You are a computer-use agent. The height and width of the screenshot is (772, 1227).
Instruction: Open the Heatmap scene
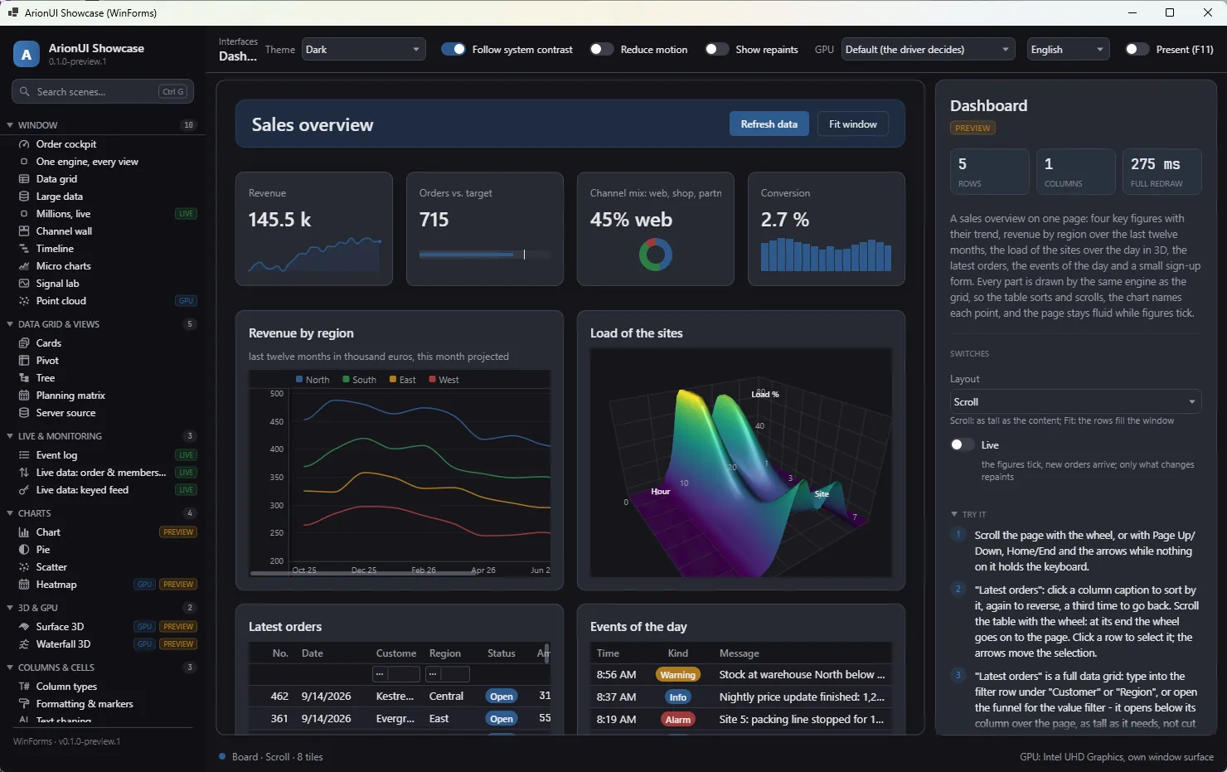56,585
